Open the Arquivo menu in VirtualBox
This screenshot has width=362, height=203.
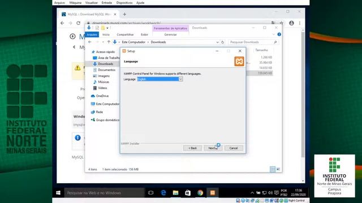click(59, 3)
